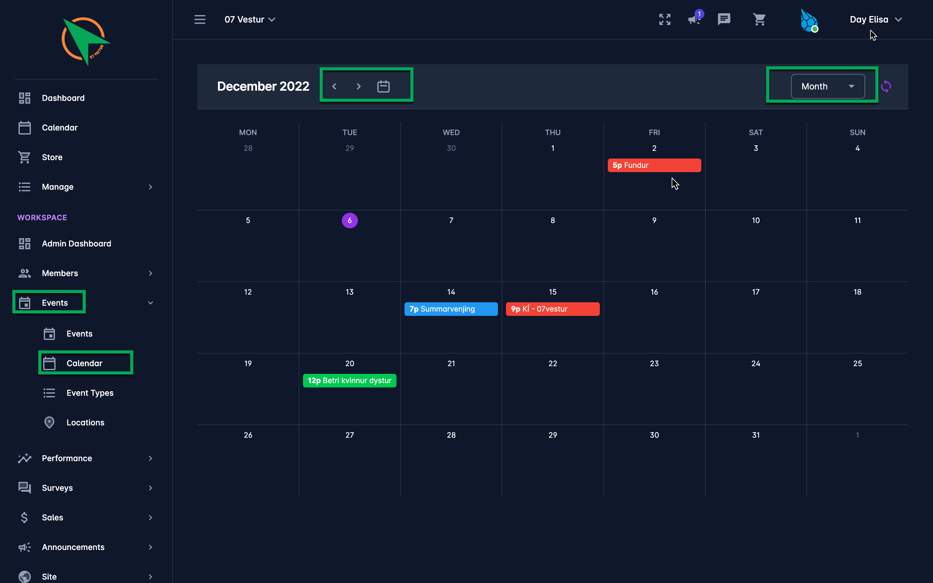This screenshot has height=583, width=933.
Task: Open the Day Elisa user menu
Action: tap(875, 19)
